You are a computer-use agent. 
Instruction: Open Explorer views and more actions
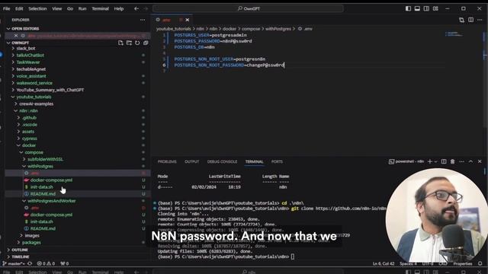pyautogui.click(x=143, y=20)
